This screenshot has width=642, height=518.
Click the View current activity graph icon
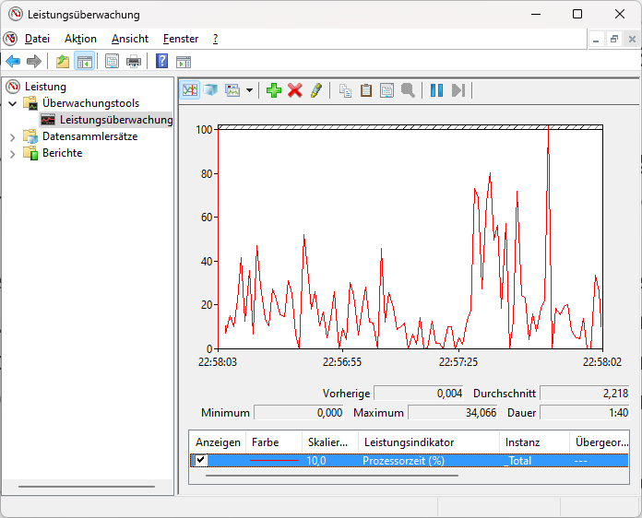[x=190, y=90]
